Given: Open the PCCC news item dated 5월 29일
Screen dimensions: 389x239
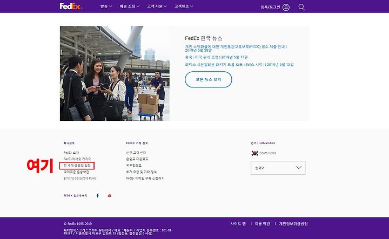Looking at the screenshot, I should click(x=236, y=49).
